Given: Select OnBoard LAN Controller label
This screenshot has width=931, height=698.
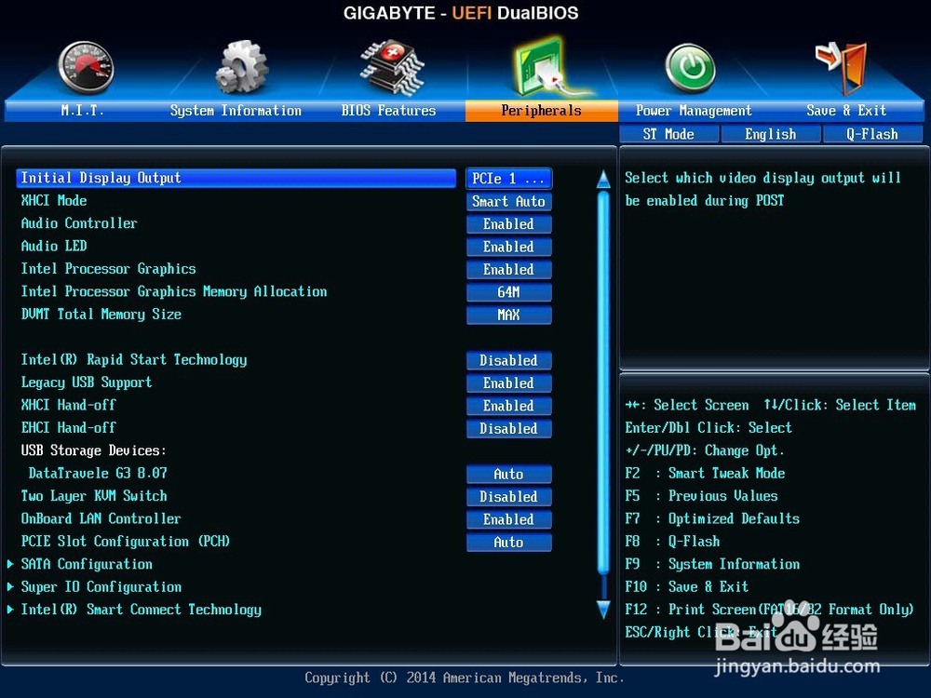Looking at the screenshot, I should point(101,518).
